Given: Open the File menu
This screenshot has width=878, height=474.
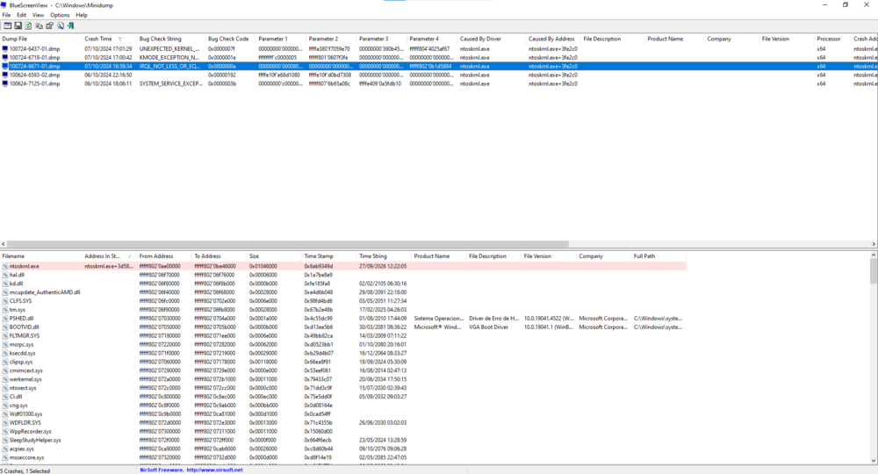Looking at the screenshot, I should tap(8, 15).
